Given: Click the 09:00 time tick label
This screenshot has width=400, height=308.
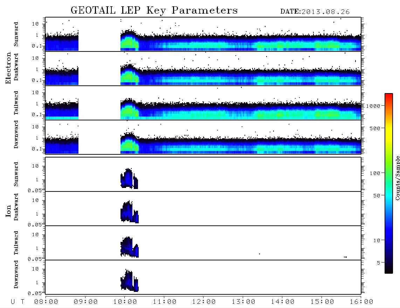Looking at the screenshot, I should click(86, 302).
